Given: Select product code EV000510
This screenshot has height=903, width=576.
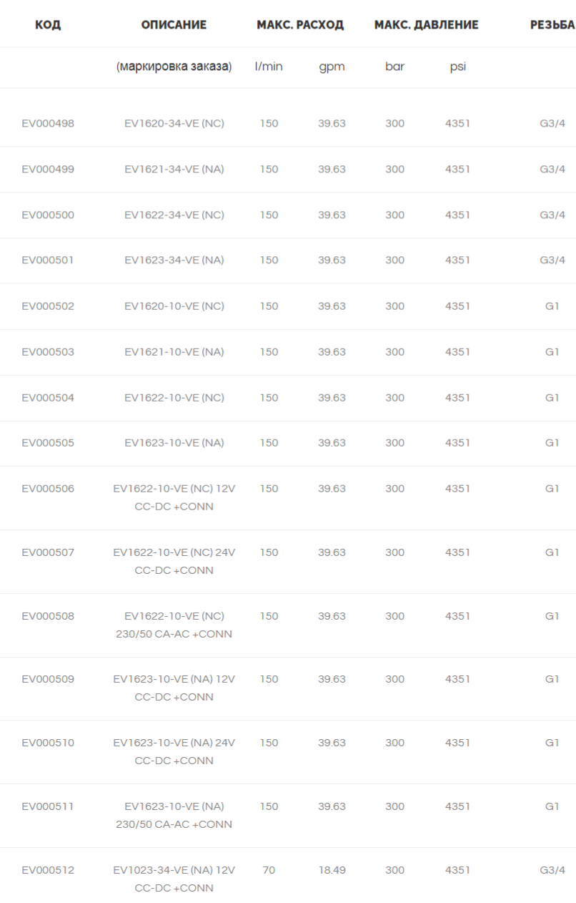Looking at the screenshot, I should (48, 743).
